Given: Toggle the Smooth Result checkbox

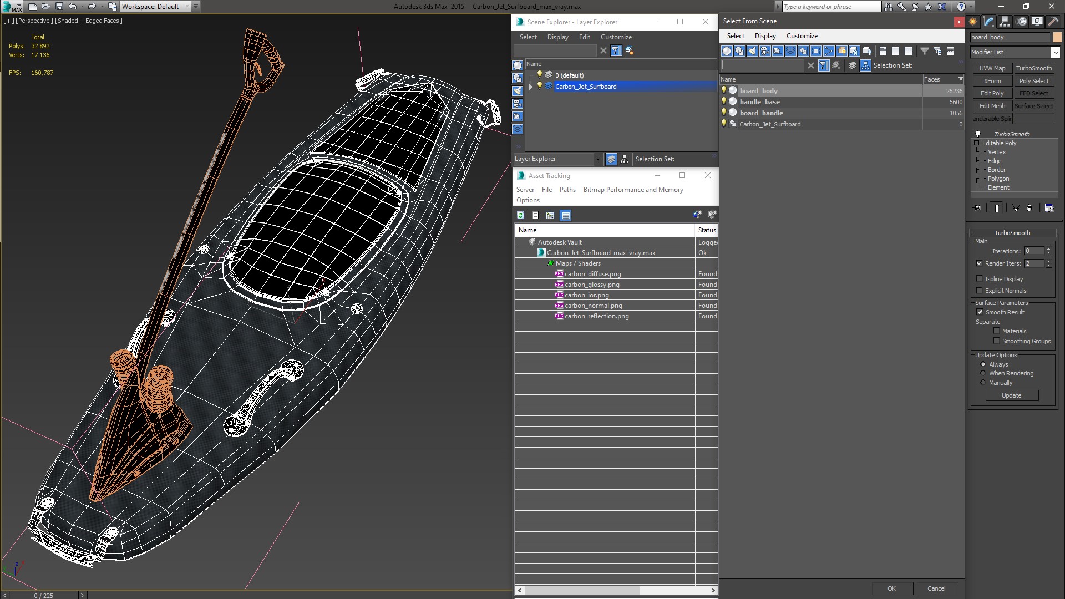Looking at the screenshot, I should click(x=980, y=312).
